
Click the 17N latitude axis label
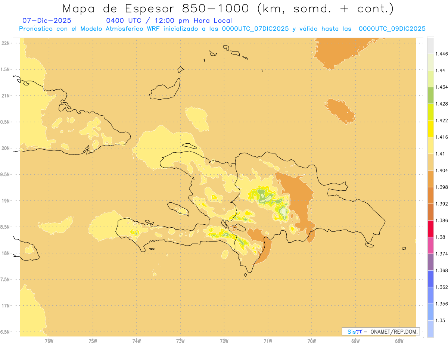pyautogui.click(x=5, y=306)
